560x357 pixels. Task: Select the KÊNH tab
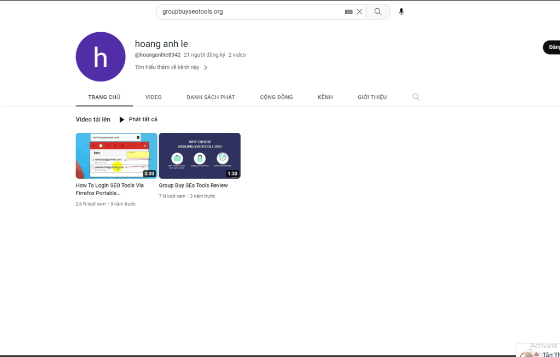click(325, 97)
